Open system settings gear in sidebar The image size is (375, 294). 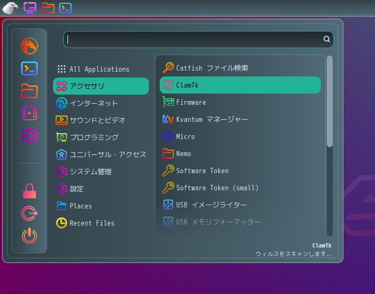pyautogui.click(x=29, y=136)
